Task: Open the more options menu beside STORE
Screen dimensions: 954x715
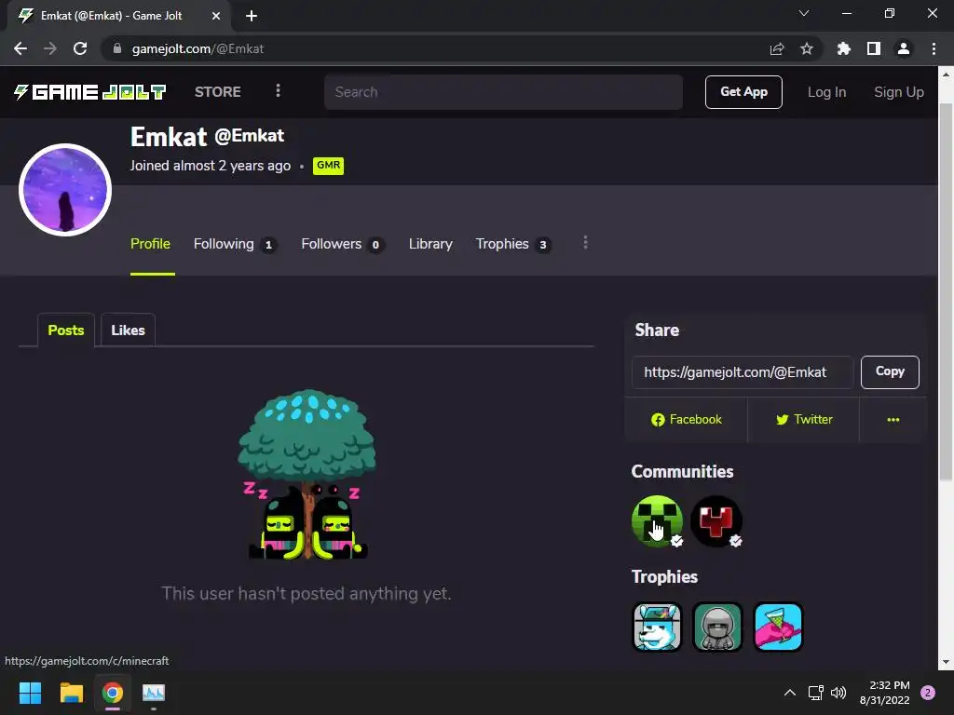Action: click(x=278, y=91)
